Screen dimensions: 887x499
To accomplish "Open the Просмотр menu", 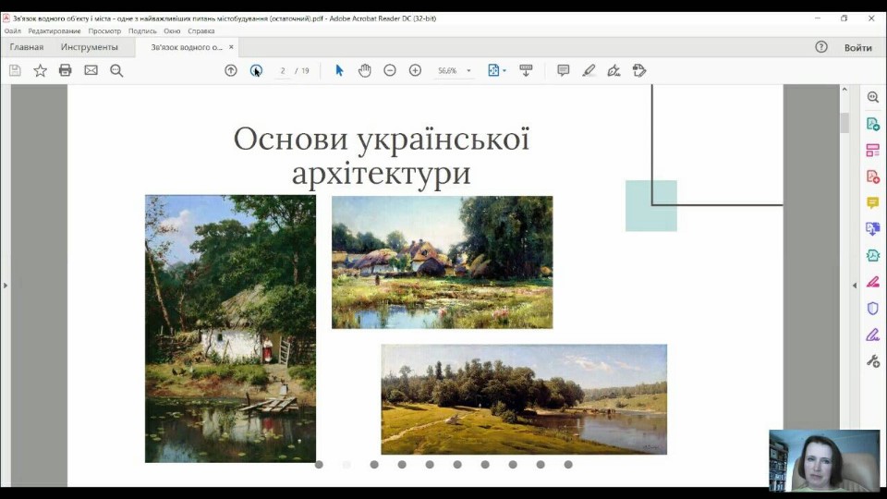I will click(104, 31).
